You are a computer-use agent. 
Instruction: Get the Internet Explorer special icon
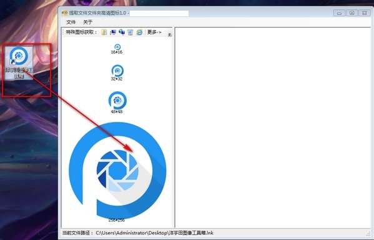pyautogui.click(x=139, y=32)
